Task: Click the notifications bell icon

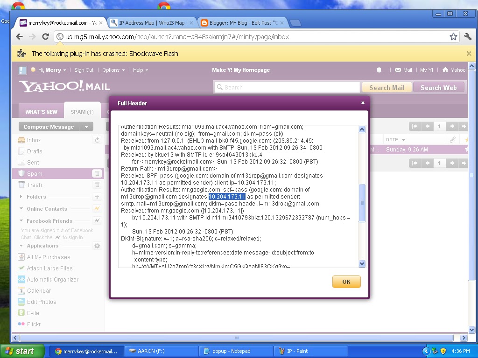Action: tap(379, 70)
